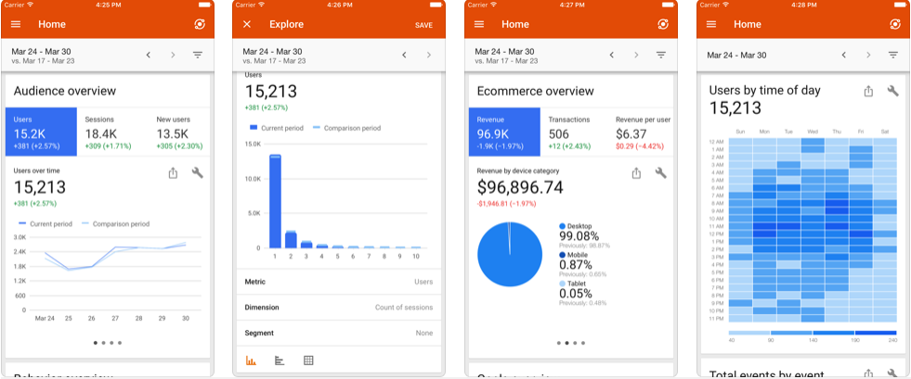The height and width of the screenshot is (379, 911).
Task: Select the Users 15.2K metric tab
Action: pyautogui.click(x=41, y=132)
